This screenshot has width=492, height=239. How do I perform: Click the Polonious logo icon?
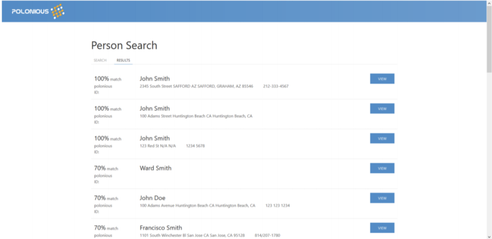pyautogui.click(x=57, y=11)
